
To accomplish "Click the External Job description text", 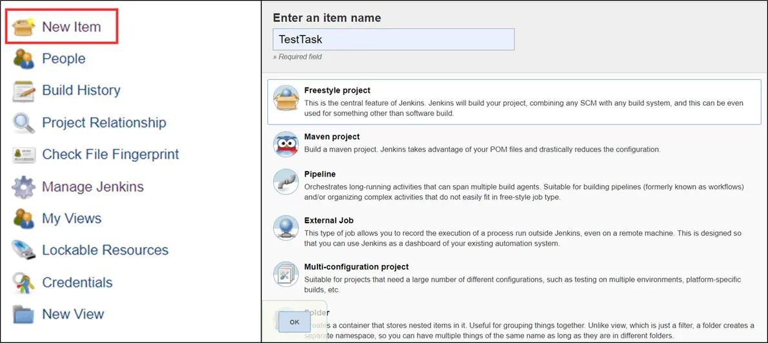I will coord(524,239).
